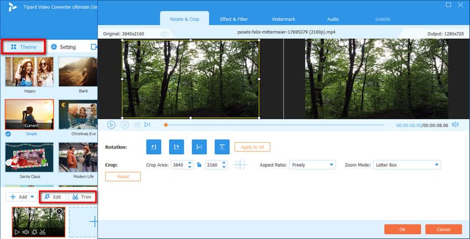The image size is (470, 239).
Task: Choose the Blank theme thumbnail
Action: click(78, 72)
